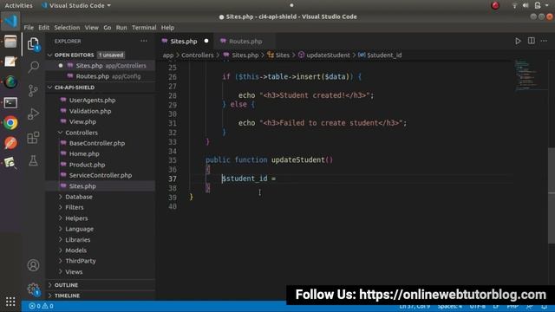
Task: Click Controllers breadcrumb segment
Action: coord(198,55)
